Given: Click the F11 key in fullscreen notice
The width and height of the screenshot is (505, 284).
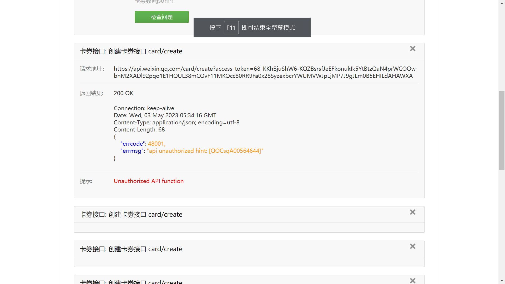Looking at the screenshot, I should [x=231, y=28].
